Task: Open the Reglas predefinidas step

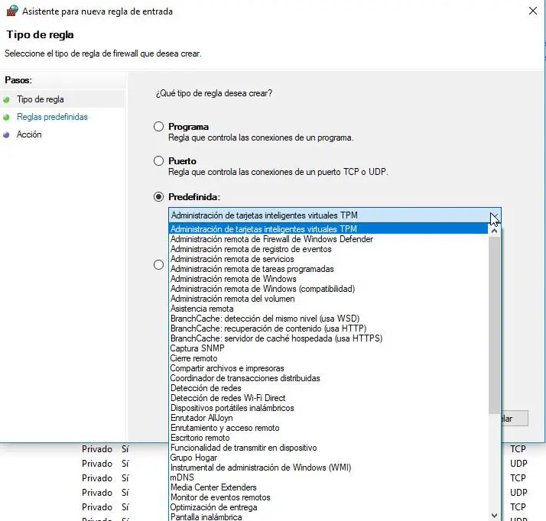Action: tap(52, 117)
